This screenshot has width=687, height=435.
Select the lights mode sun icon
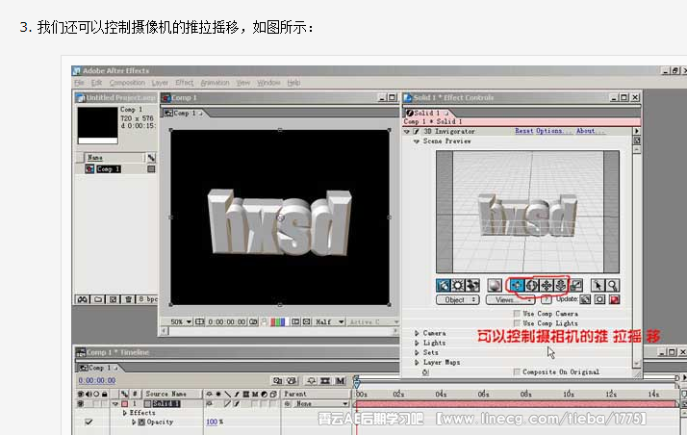(458, 286)
